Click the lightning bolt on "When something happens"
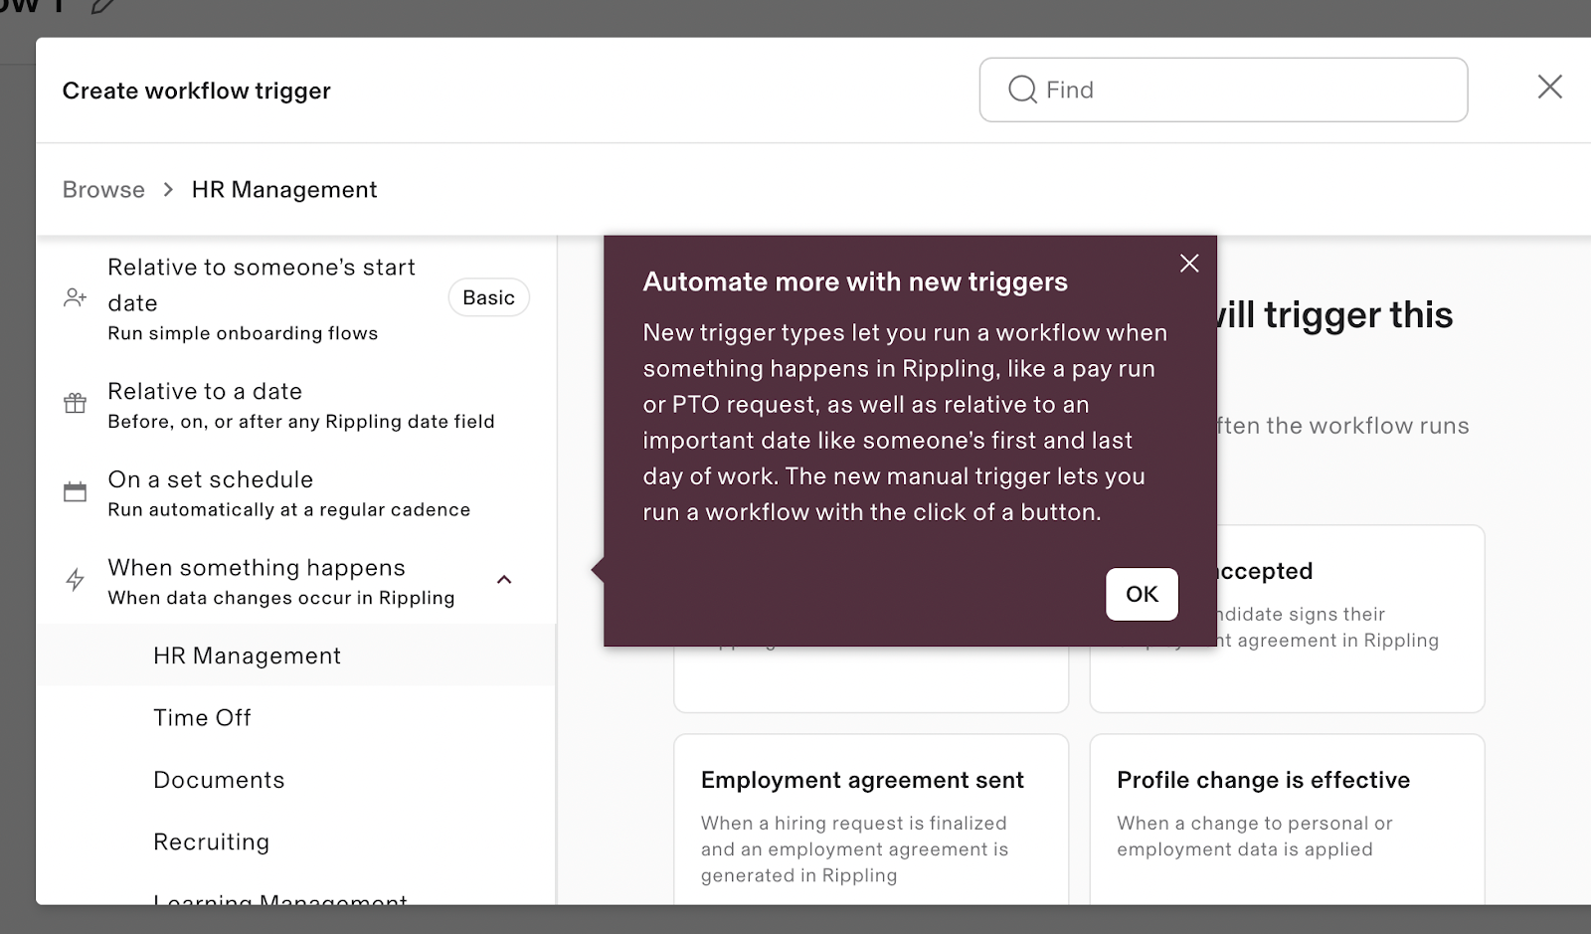The width and height of the screenshot is (1591, 934). pos(75,580)
